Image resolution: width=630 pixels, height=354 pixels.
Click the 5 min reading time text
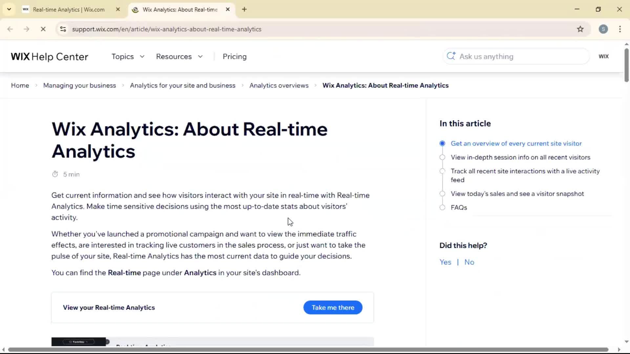71,174
